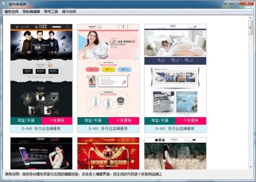The image size is (256, 182).
Task: Click the 模块编辑器 app icon in title bar
Action: point(4,4)
